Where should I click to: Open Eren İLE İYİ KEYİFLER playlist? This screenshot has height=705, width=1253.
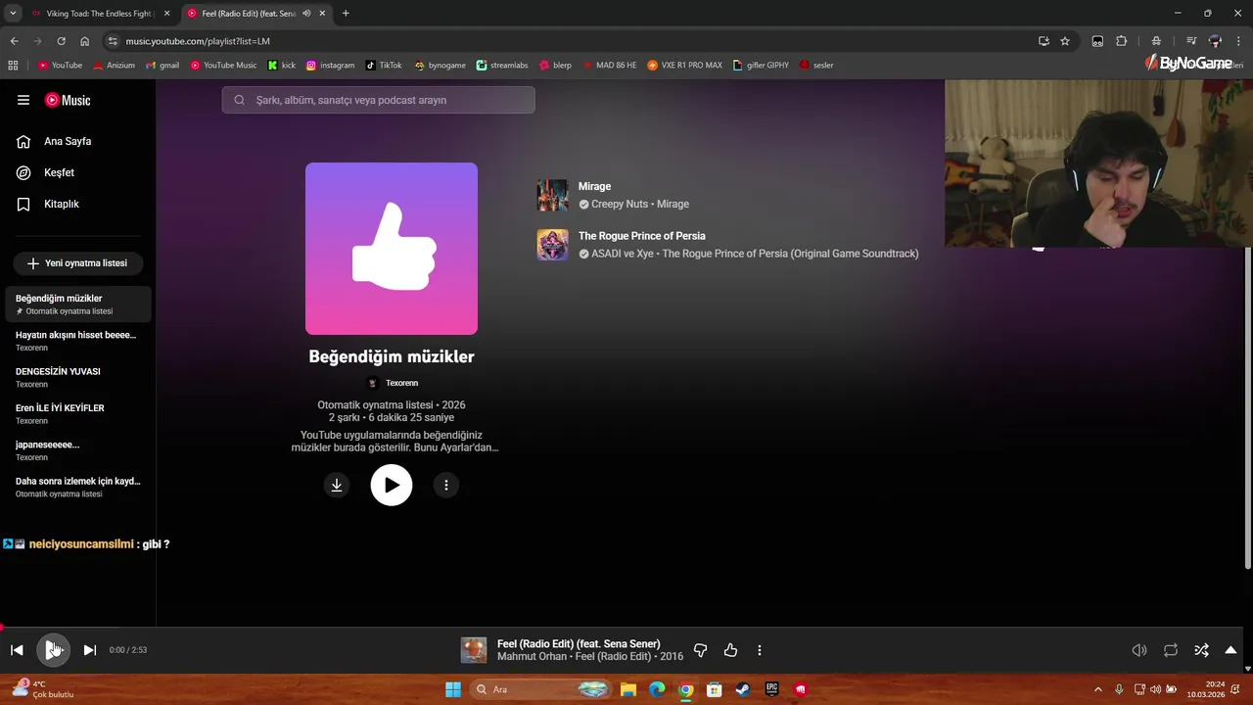pyautogui.click(x=78, y=413)
